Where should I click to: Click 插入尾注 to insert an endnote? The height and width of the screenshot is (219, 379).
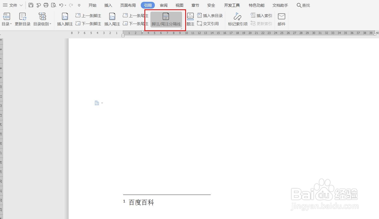click(x=112, y=19)
